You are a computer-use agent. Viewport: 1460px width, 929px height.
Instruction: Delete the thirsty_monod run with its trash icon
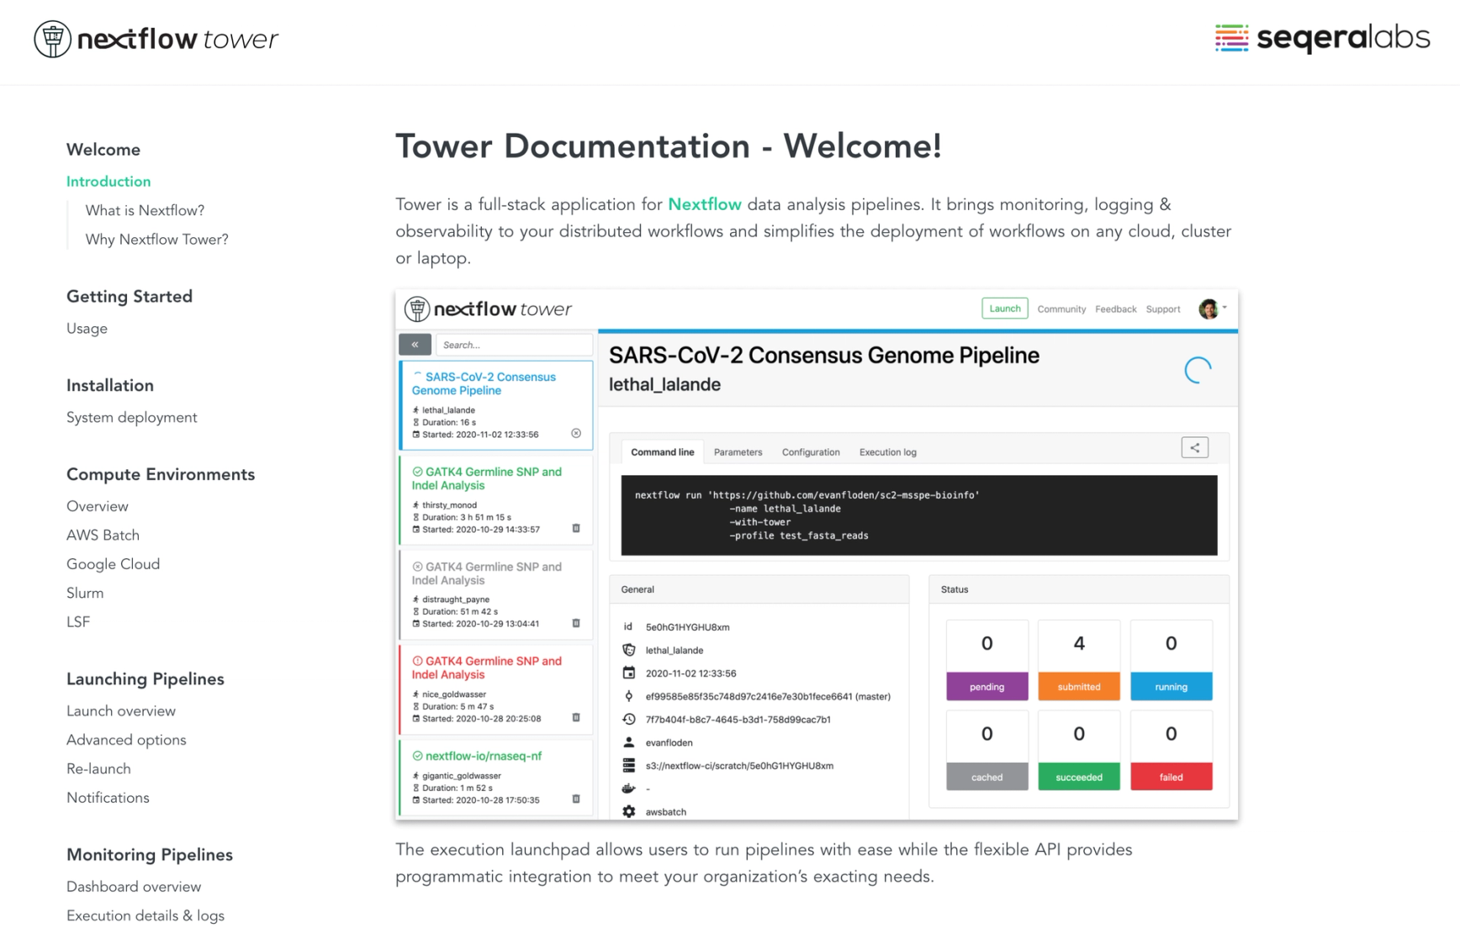[x=576, y=529]
